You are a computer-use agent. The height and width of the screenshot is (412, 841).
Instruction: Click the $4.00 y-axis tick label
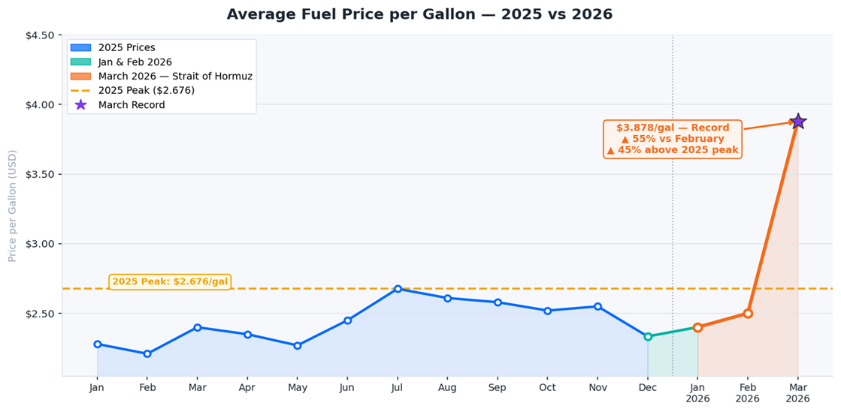38,104
